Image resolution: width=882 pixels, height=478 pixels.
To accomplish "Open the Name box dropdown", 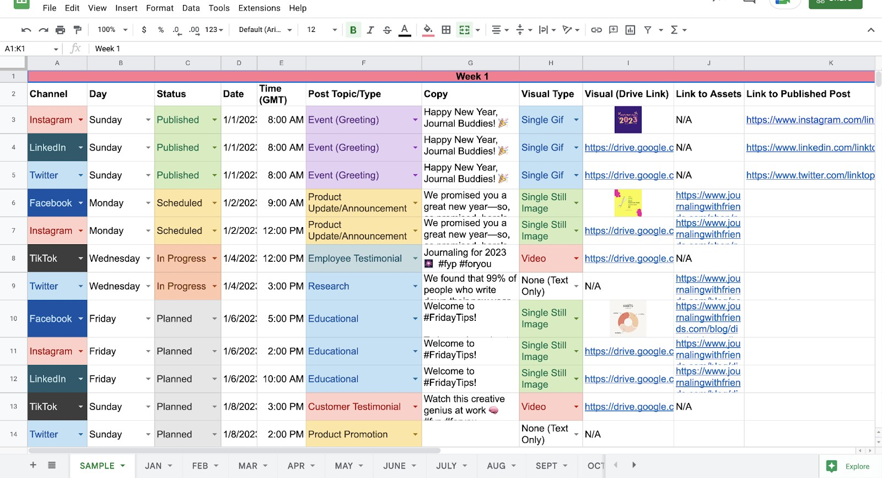I will pos(56,49).
